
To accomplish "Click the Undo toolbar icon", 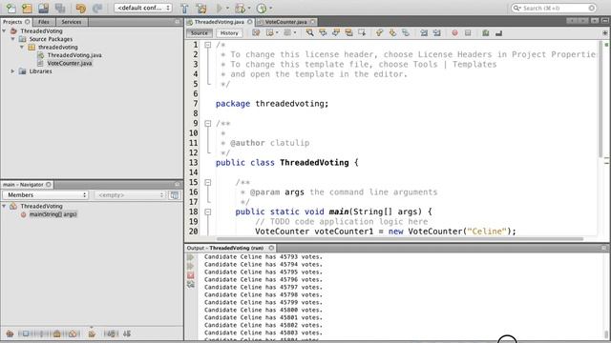I will [80, 9].
